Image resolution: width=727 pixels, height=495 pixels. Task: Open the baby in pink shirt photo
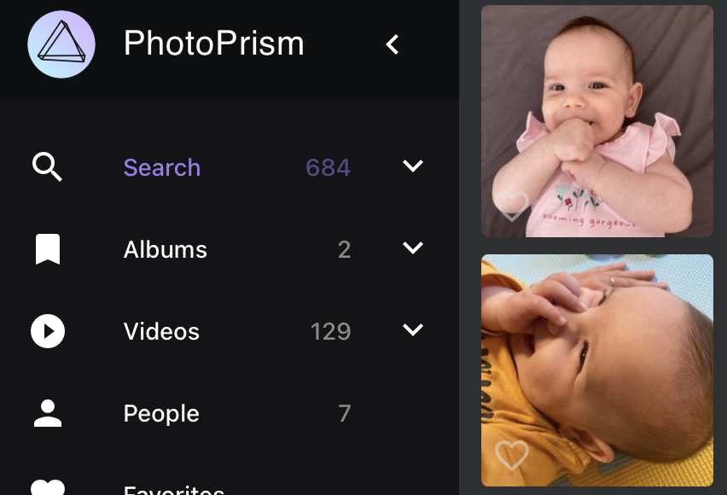click(x=597, y=121)
